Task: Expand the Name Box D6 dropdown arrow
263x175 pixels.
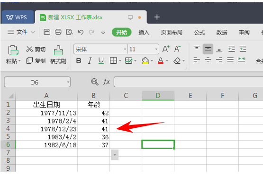Action: click(68, 82)
